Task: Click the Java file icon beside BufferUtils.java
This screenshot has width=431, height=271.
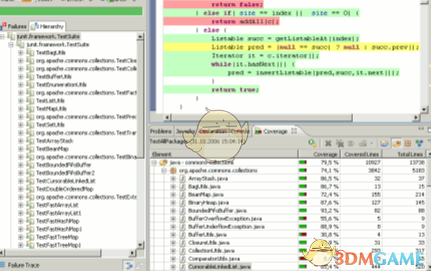Action: (x=182, y=235)
